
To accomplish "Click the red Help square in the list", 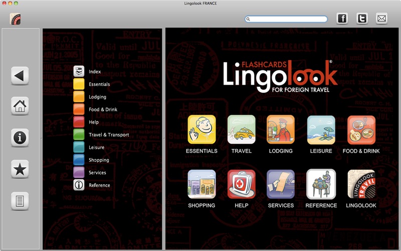I will (79, 122).
